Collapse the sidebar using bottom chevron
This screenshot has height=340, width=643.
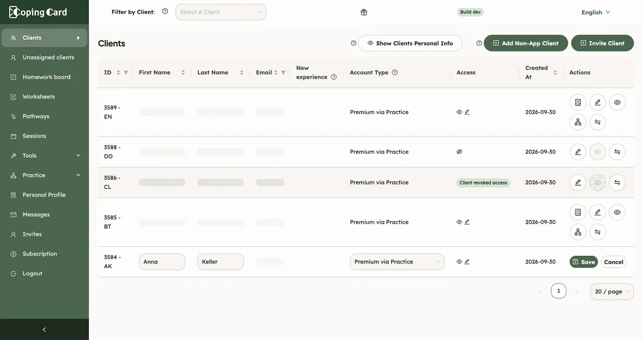pyautogui.click(x=44, y=330)
